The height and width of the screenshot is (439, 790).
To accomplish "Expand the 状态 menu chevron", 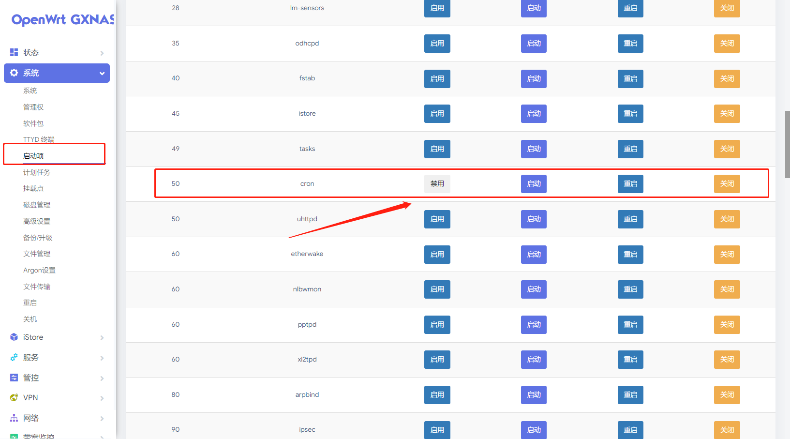I will [102, 53].
